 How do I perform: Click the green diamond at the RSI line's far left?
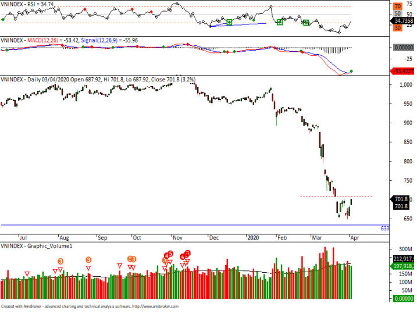click(x=3, y=20)
